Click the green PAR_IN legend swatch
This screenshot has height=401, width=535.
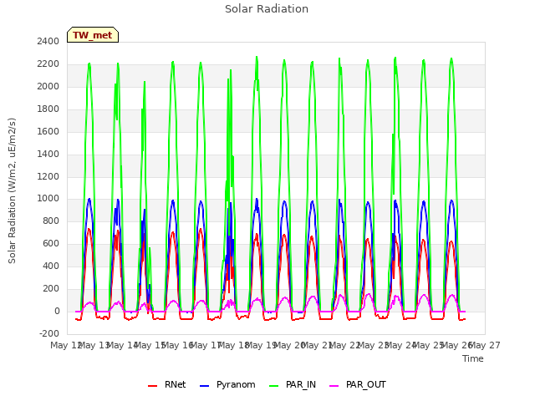(x=273, y=386)
